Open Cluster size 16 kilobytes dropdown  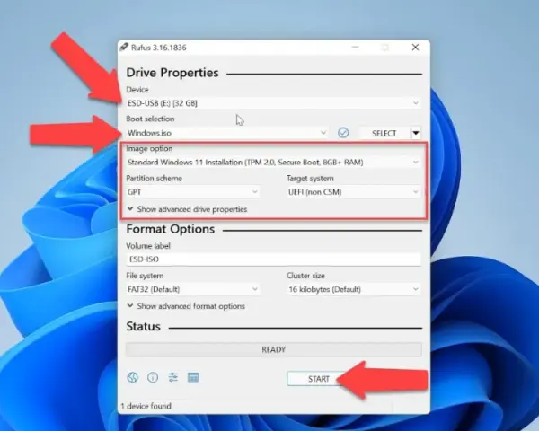tap(354, 289)
